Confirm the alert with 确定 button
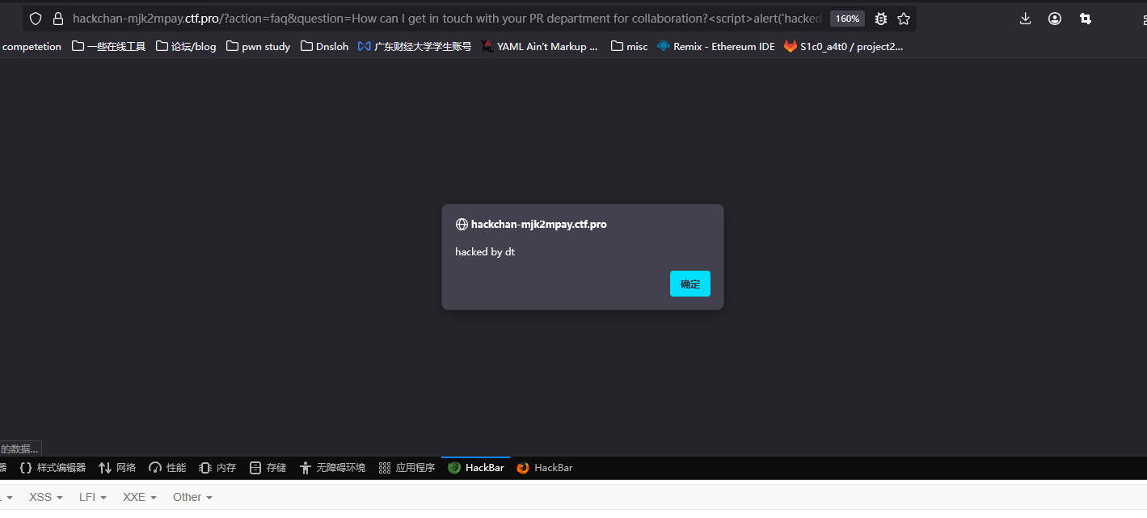The image size is (1147, 518). (x=690, y=284)
